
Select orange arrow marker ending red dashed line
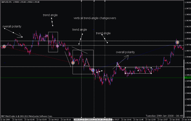73,63
